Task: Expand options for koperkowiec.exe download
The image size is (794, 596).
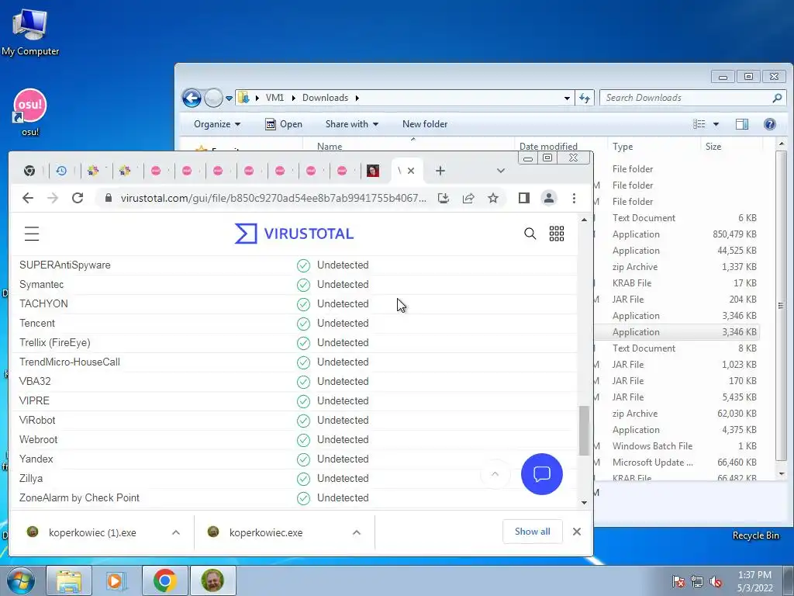Action: tap(357, 532)
